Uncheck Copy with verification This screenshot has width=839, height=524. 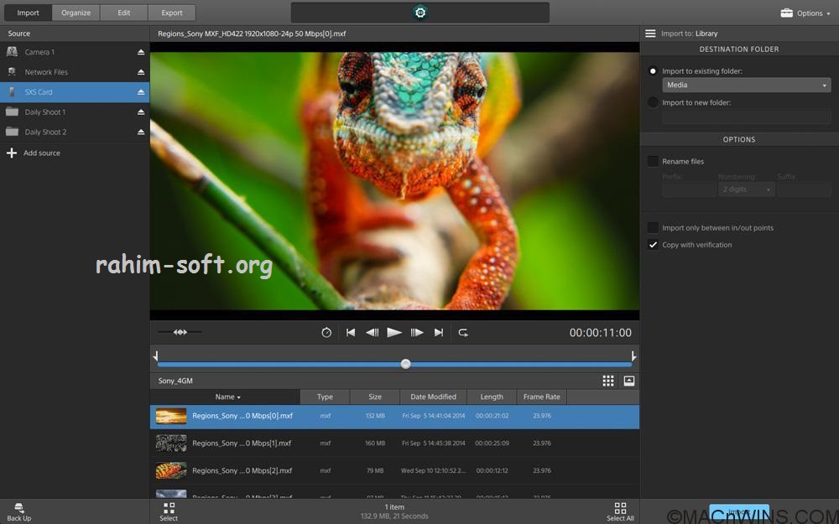tap(653, 245)
